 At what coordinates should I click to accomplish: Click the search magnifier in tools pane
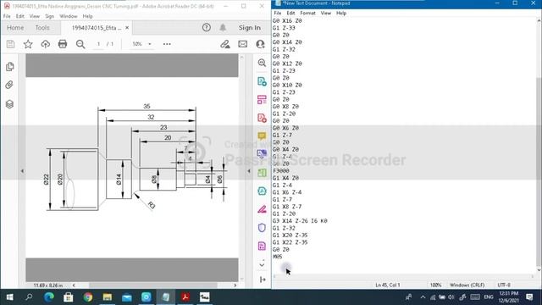[x=262, y=63]
